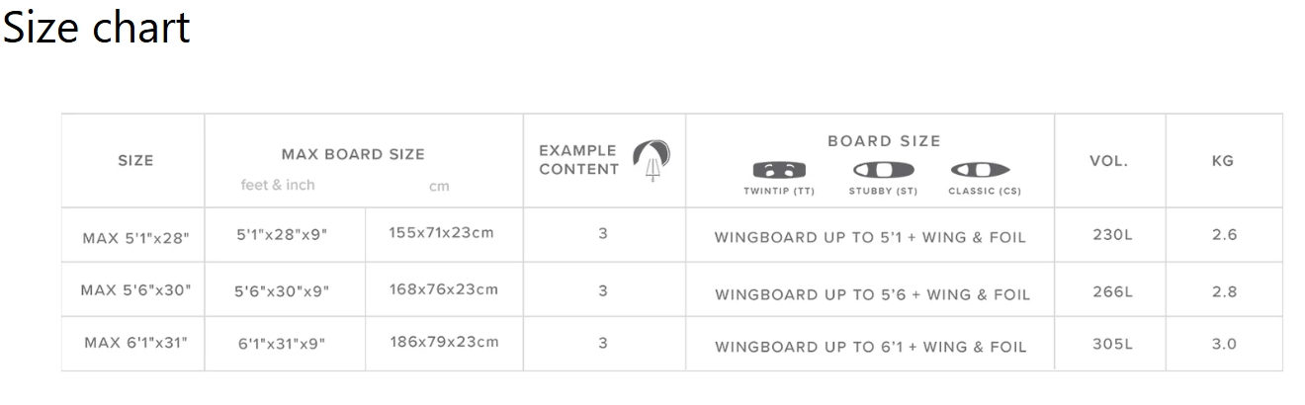Click the 155x71x23cm dimension cell

[x=442, y=234]
